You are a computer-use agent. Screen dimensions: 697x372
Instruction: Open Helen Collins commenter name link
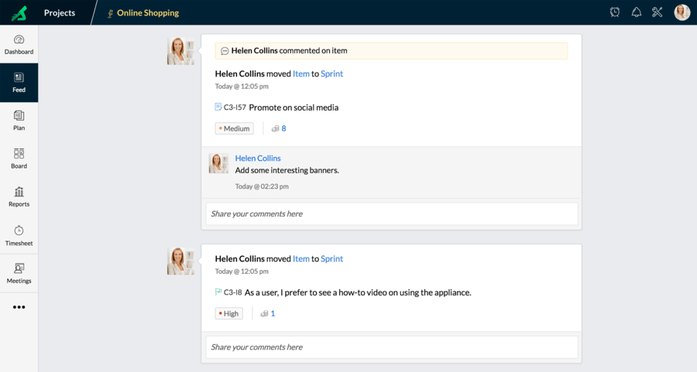(x=258, y=158)
